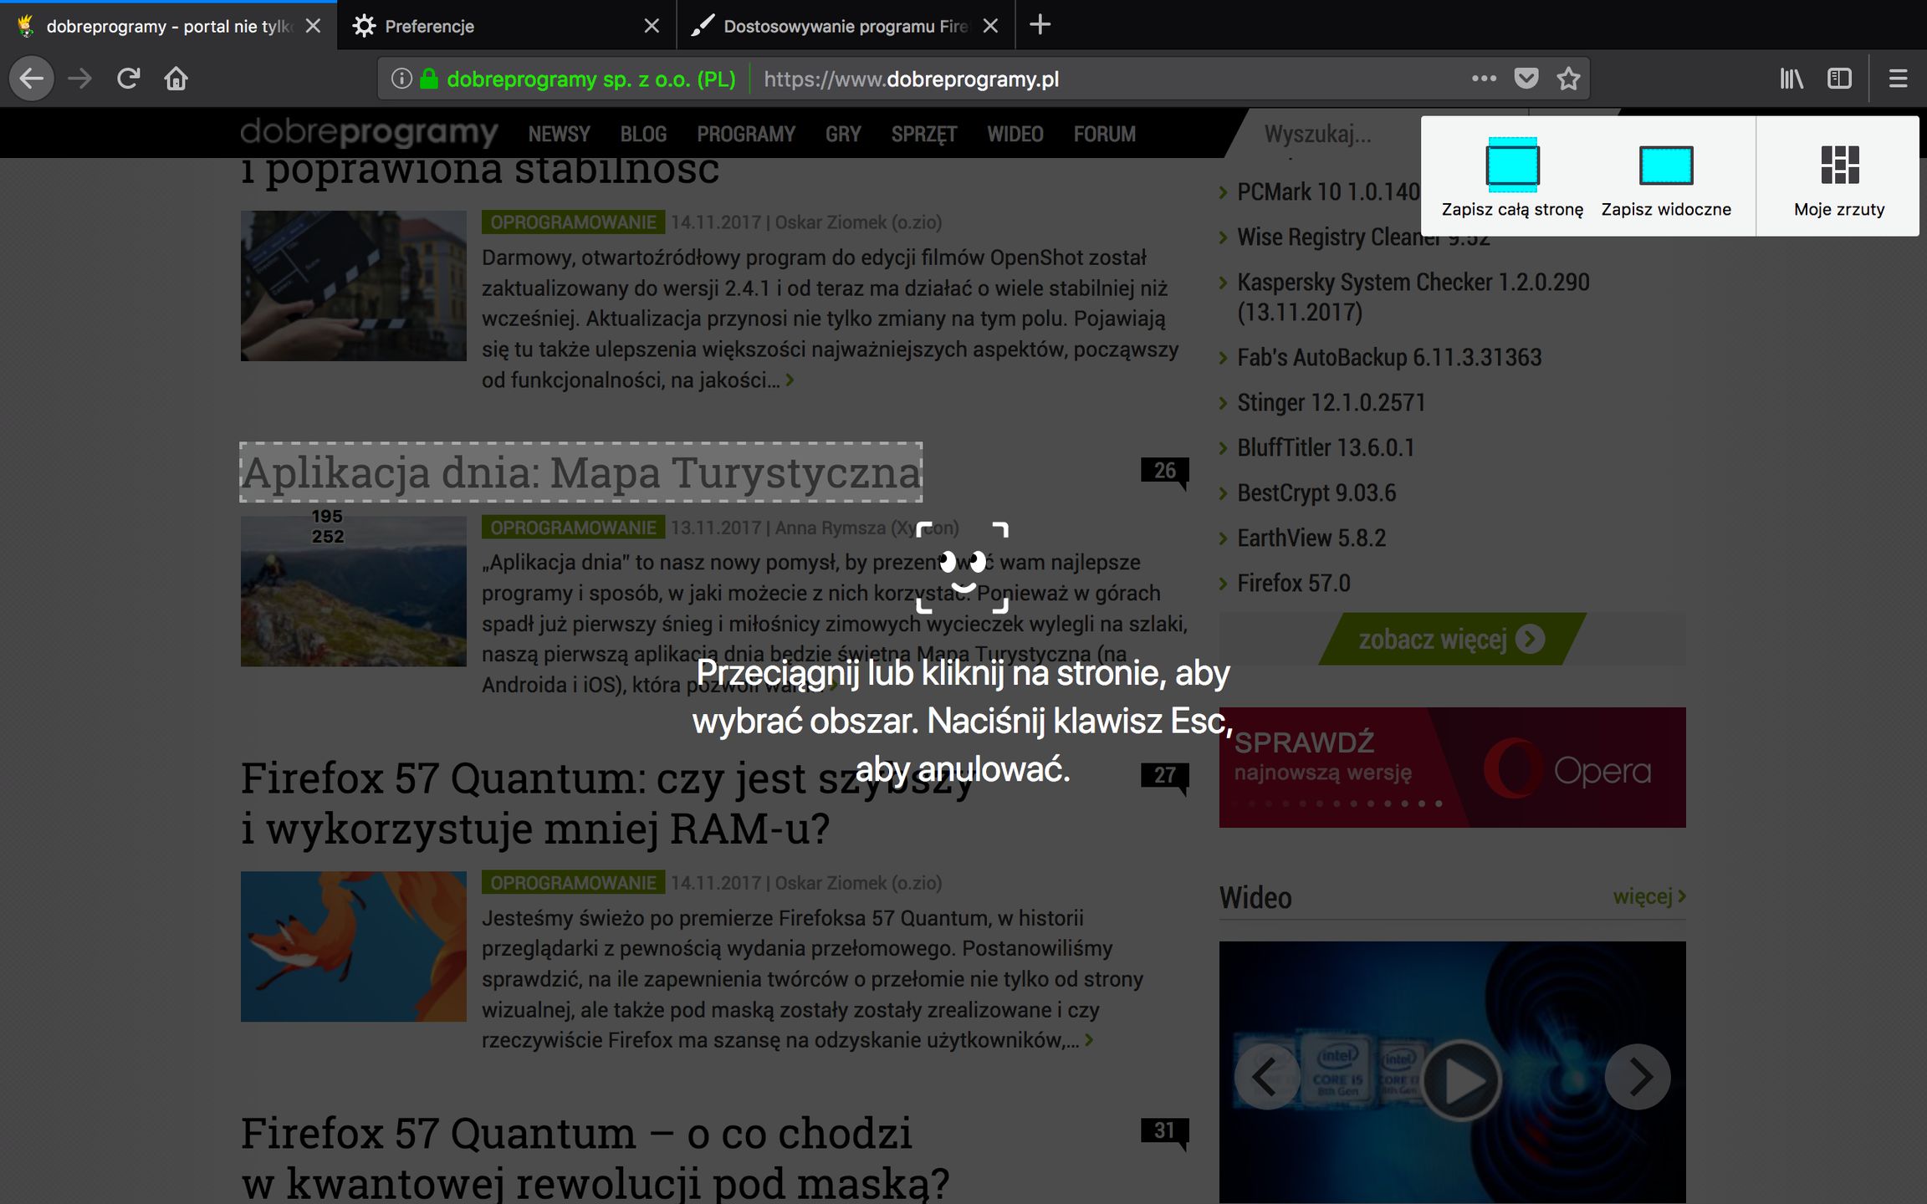Save the page to Pocket
This screenshot has width=1927, height=1204.
[x=1526, y=78]
